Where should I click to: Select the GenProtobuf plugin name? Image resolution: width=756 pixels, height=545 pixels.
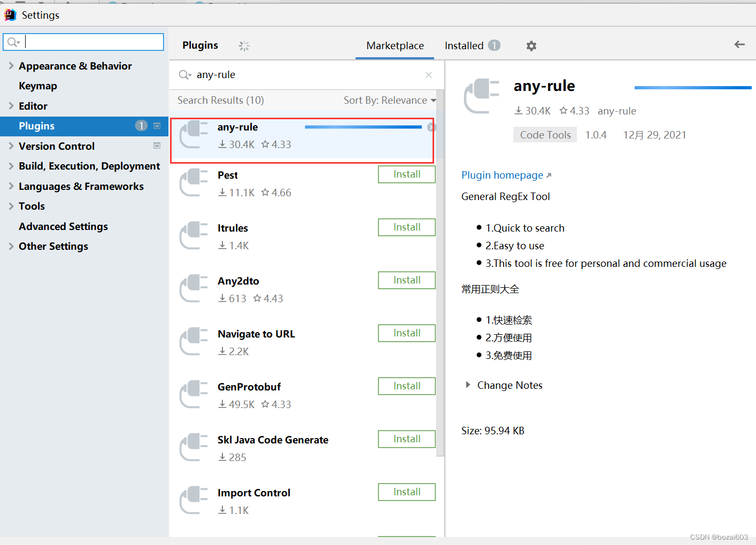(x=249, y=387)
